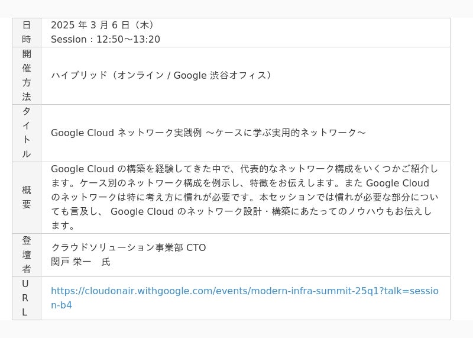Click the タイトル header cell
The image size is (473, 338).
pyautogui.click(x=27, y=133)
